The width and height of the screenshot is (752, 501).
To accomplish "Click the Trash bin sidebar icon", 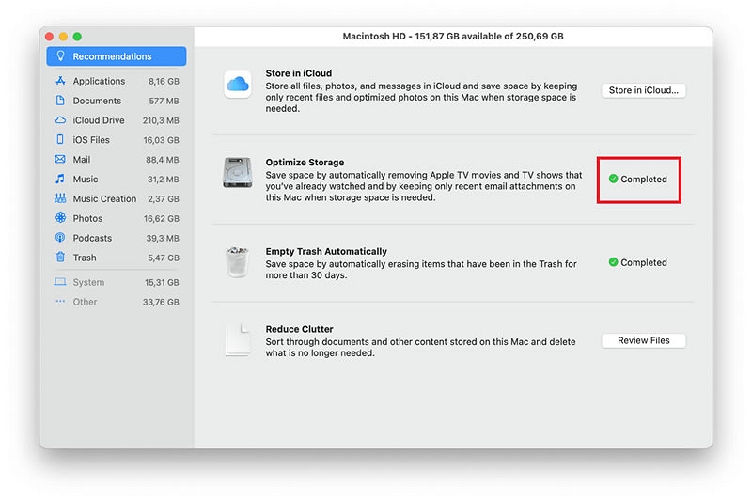I will click(60, 257).
